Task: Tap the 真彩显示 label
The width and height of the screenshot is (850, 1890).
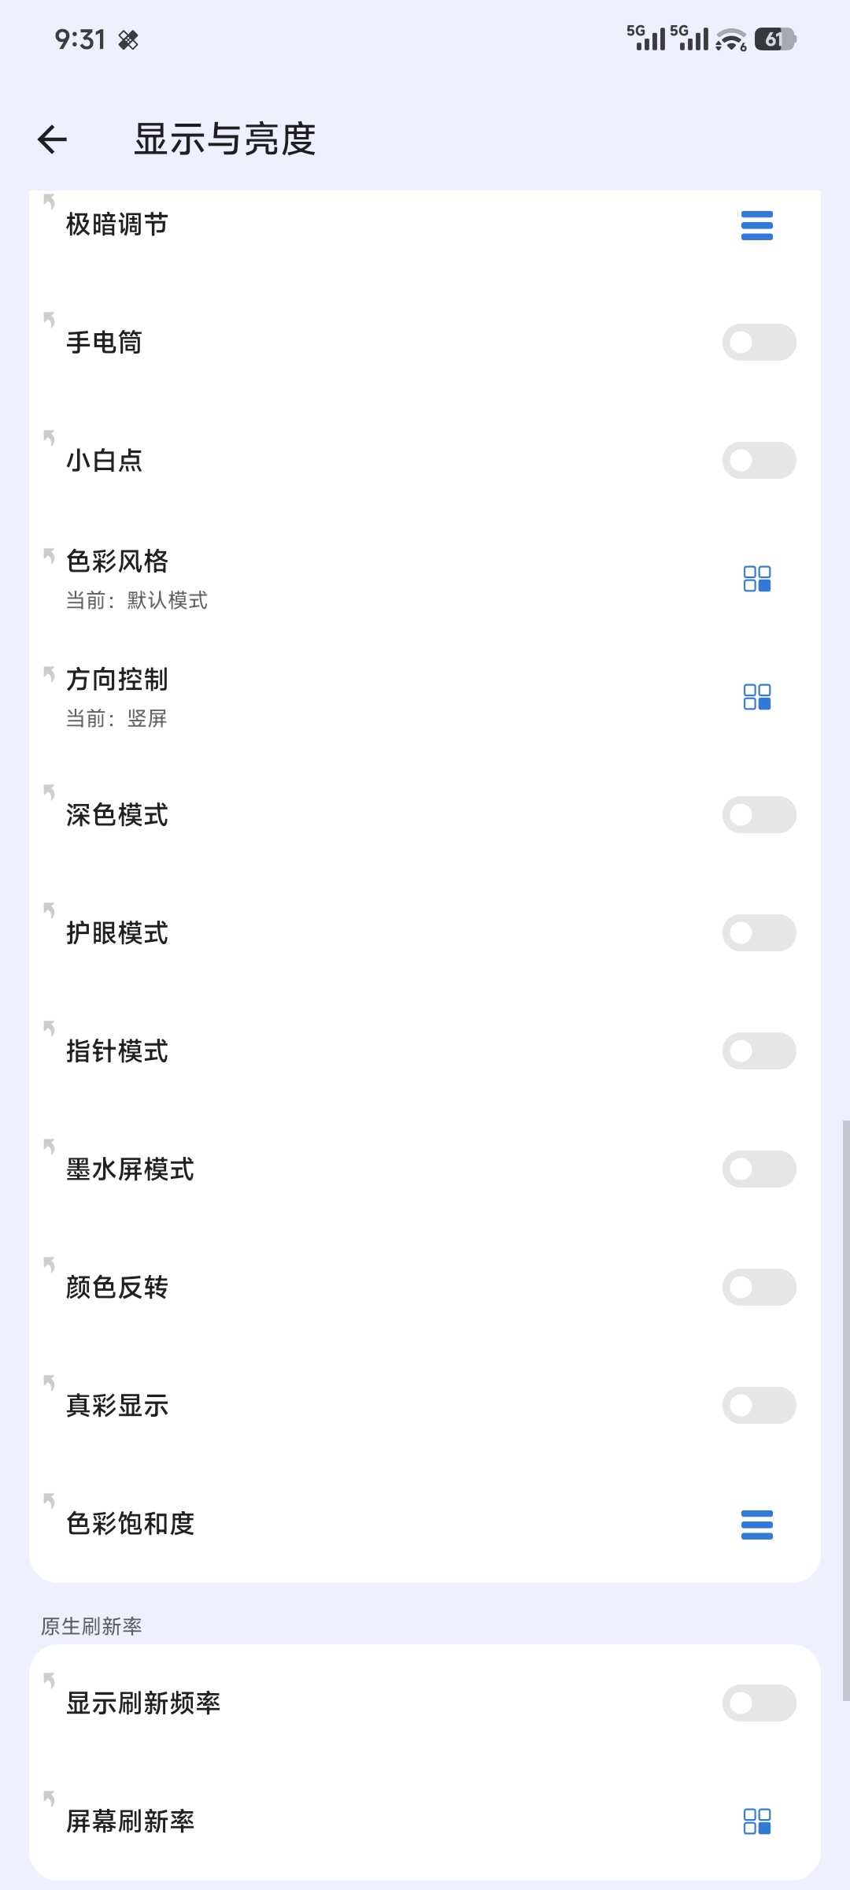Action: [117, 1406]
